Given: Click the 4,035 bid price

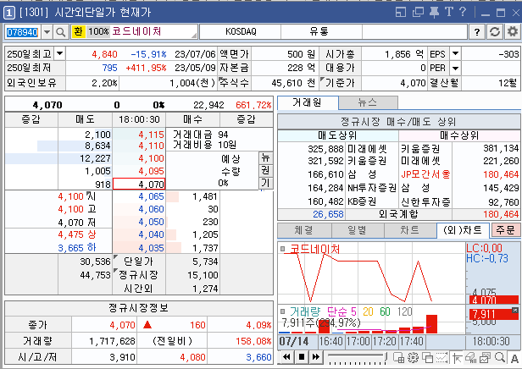Looking at the screenshot, I should [151, 248].
